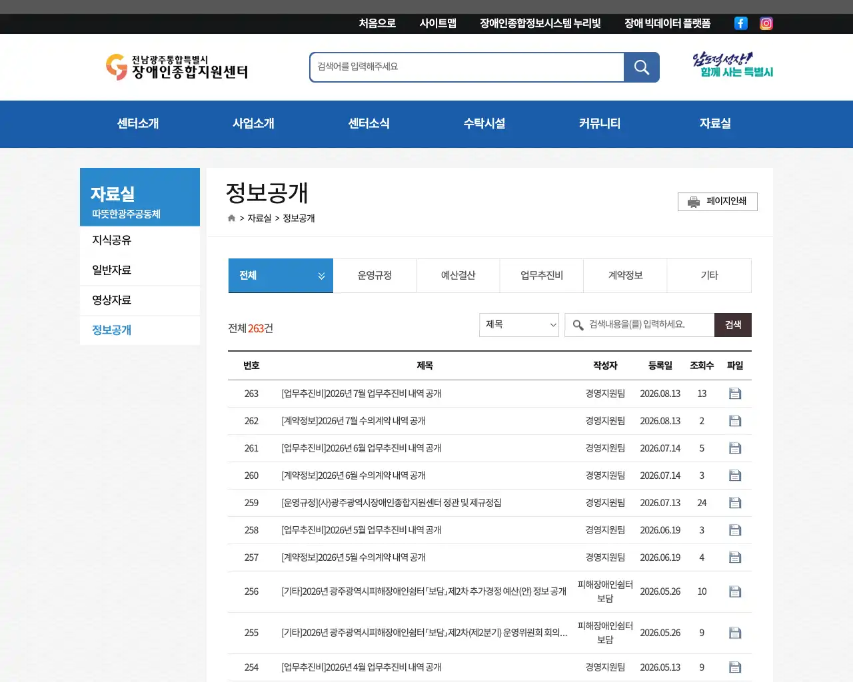Open post 정관 및 제규정집
This screenshot has width=853, height=682.
click(x=391, y=503)
